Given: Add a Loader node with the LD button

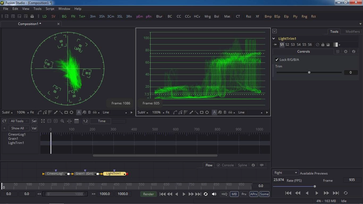Looking at the screenshot, I should pos(44,16).
